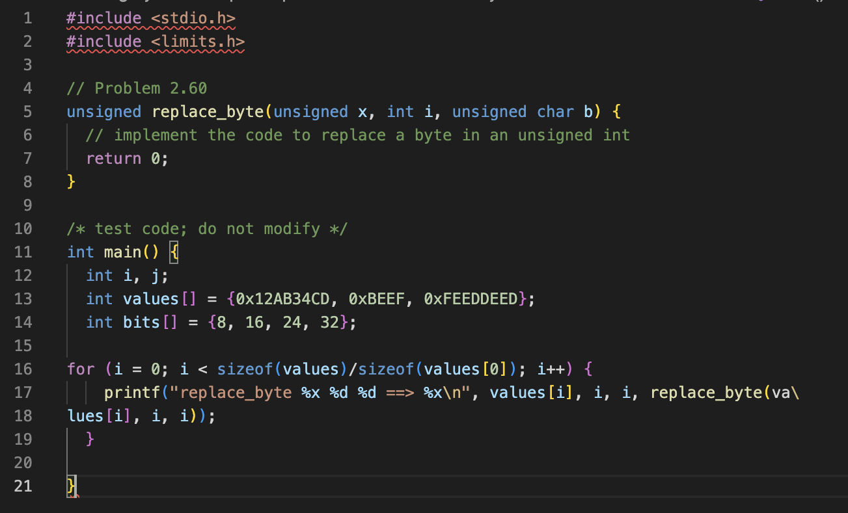This screenshot has width=848, height=513.
Task: Click the bits array on line 14
Action: click(x=141, y=322)
